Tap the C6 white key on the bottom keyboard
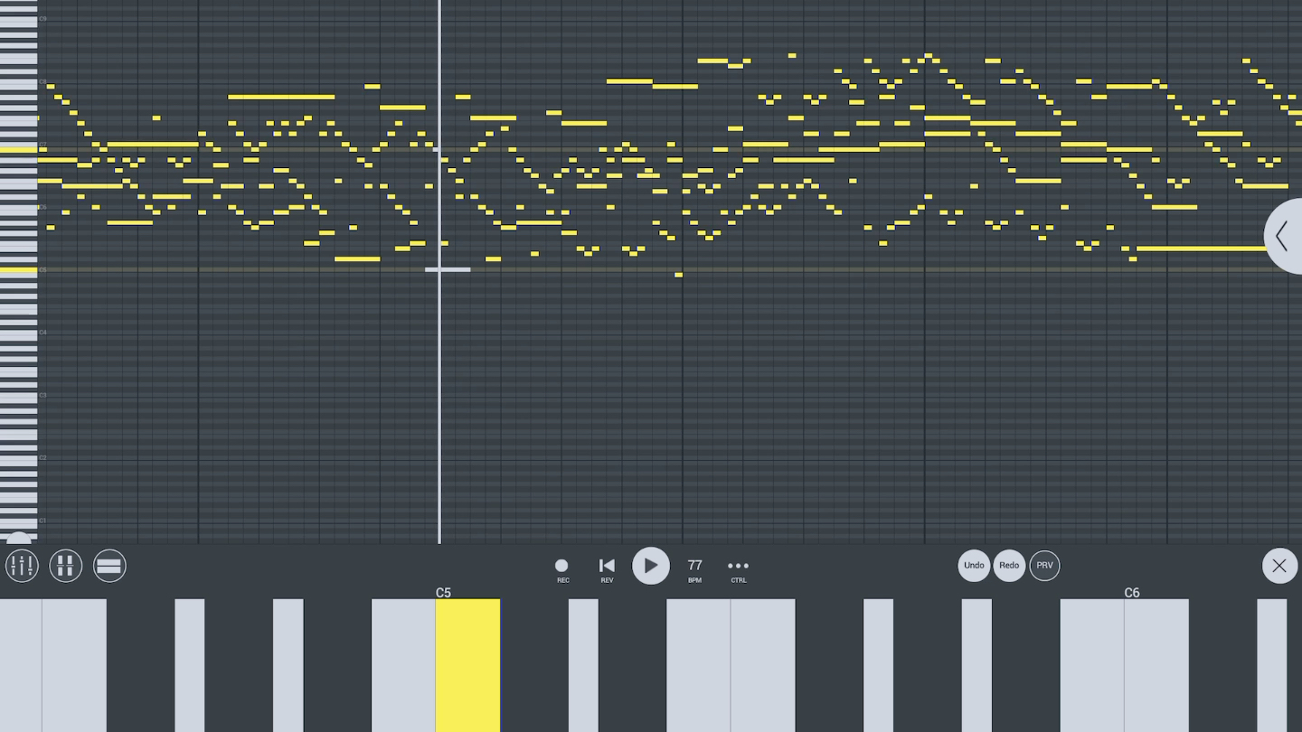 [x=1156, y=665]
